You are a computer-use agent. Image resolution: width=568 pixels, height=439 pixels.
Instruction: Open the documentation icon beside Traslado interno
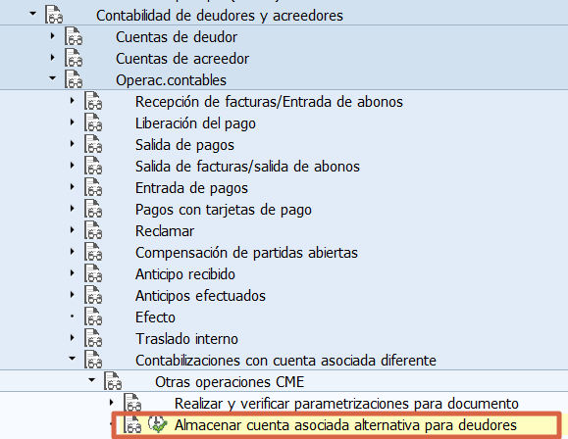(93, 338)
